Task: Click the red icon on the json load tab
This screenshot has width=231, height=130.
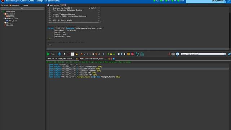Action: pyautogui.click(x=112, y=58)
